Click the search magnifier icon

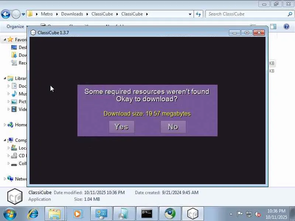coord(290,14)
